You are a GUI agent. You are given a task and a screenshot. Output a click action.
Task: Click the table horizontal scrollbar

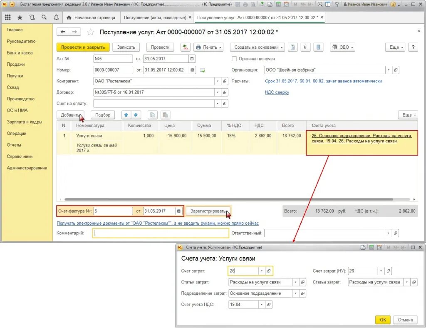(229, 199)
